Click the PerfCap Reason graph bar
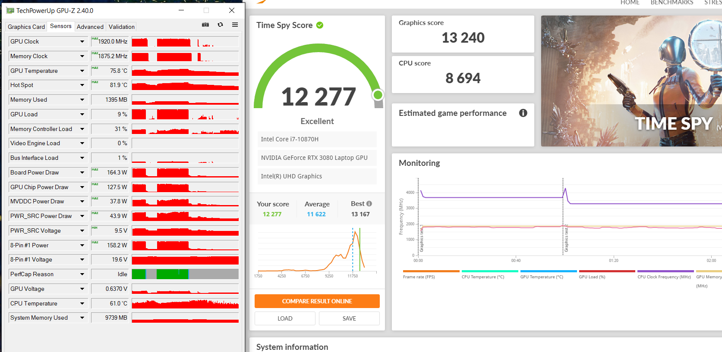Screen dimensions: 722x352 tap(185, 274)
